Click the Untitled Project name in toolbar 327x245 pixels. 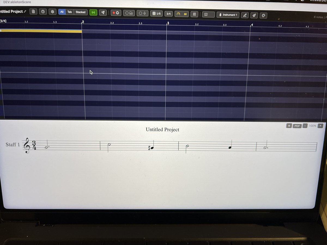11,11
